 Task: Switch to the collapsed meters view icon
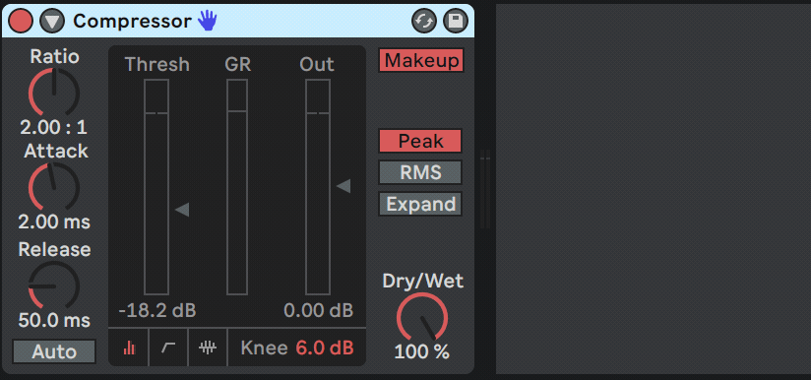tap(129, 348)
